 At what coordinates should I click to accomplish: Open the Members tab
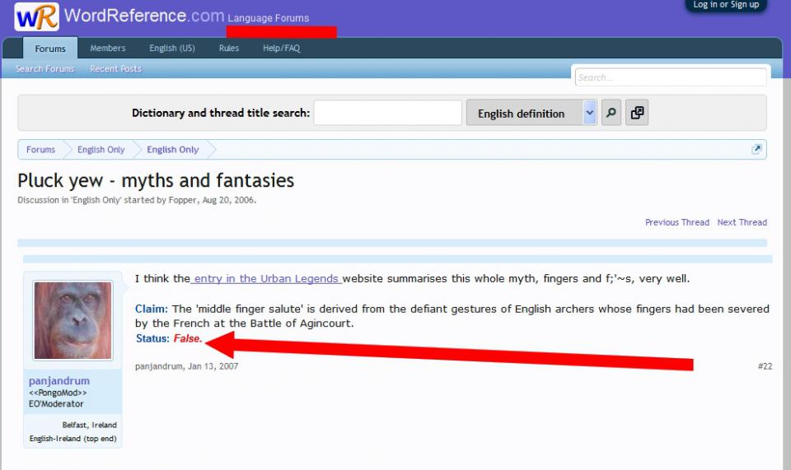[108, 49]
